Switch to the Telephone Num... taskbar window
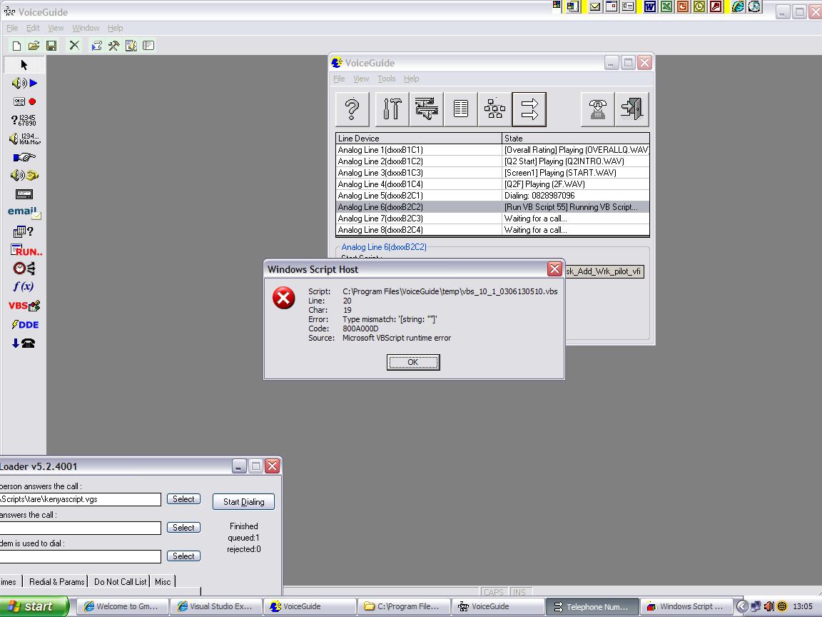Viewport: 822px width, 617px height. [592, 606]
